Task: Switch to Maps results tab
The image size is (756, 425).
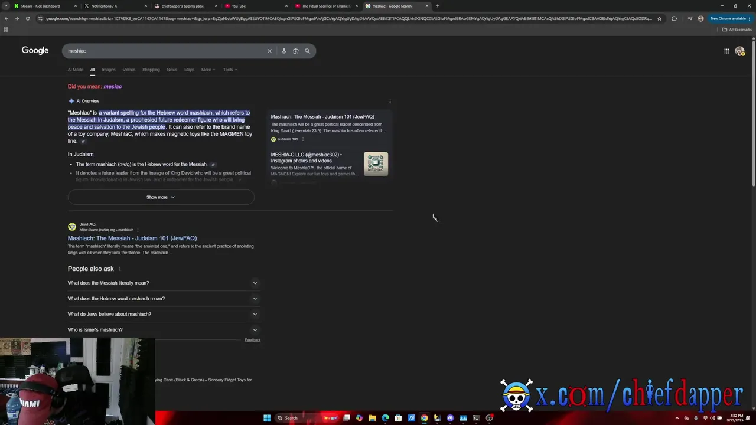Action: click(x=189, y=70)
